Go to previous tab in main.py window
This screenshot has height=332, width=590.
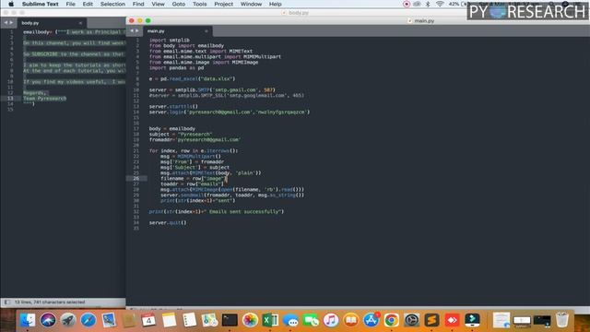[132, 30]
